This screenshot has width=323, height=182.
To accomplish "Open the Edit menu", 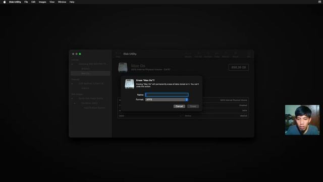I will (33, 2).
